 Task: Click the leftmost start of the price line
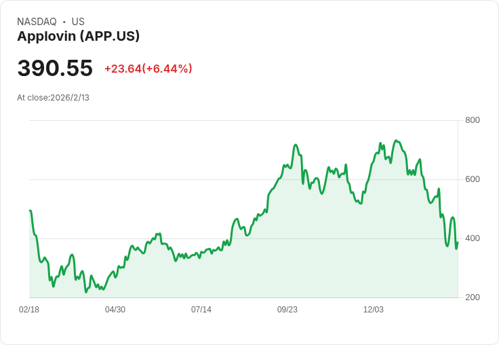(x=30, y=211)
